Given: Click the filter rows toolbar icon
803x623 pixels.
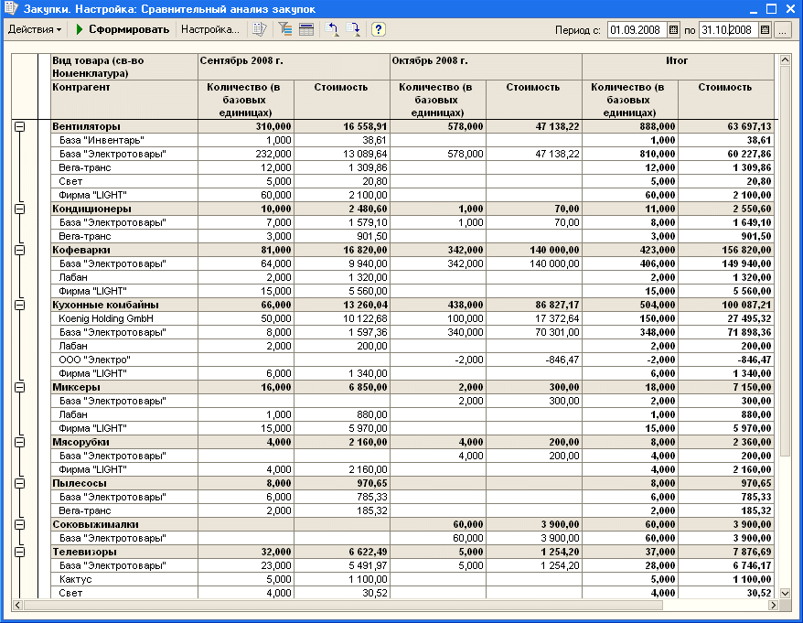Looking at the screenshot, I should (x=284, y=29).
